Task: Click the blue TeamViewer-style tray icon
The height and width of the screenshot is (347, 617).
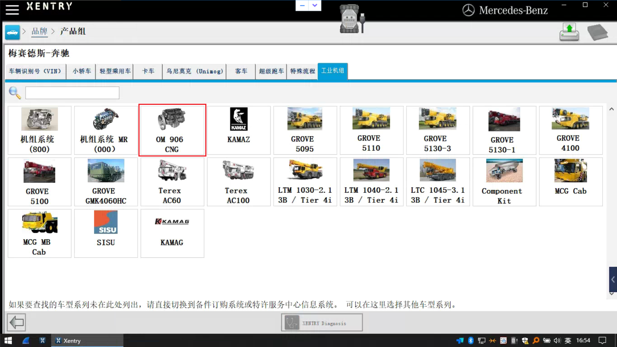Action: pos(460,340)
